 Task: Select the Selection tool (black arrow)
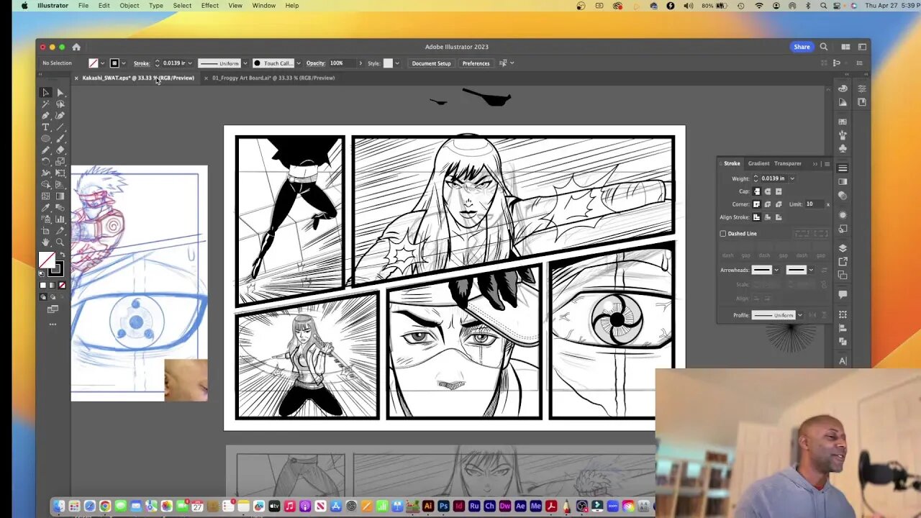(45, 92)
